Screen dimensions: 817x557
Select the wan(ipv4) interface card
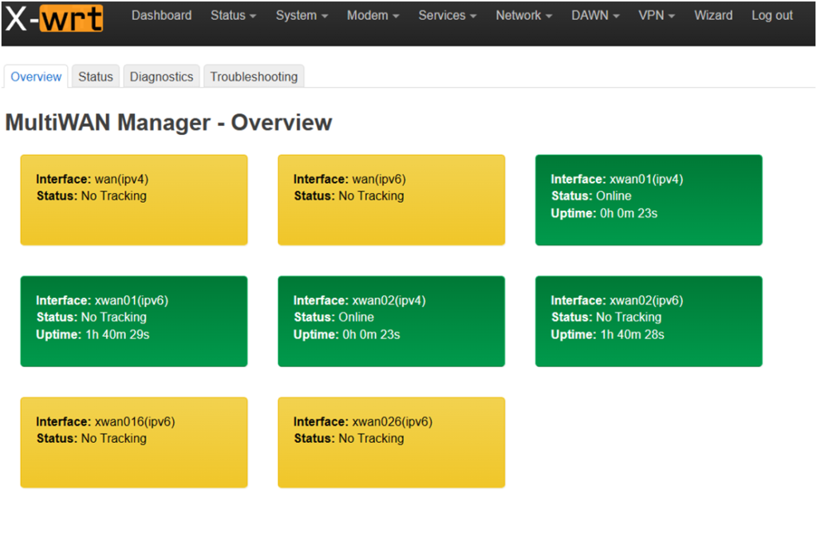click(x=134, y=200)
